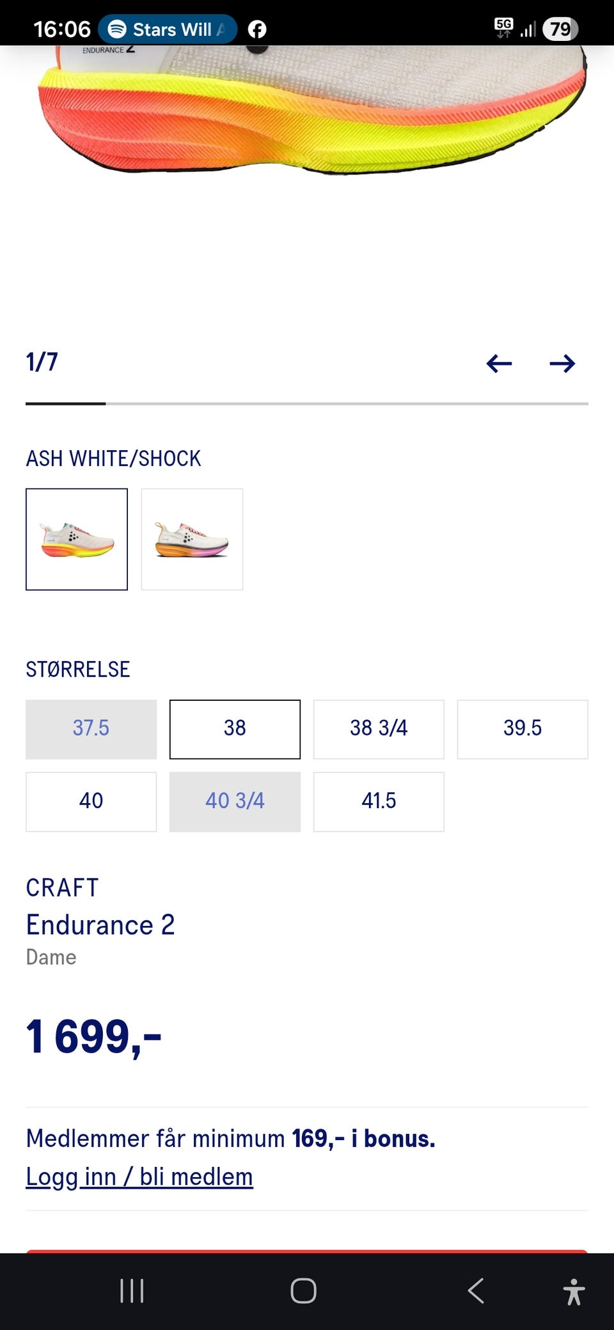Choose size 41.5
This screenshot has height=1330, width=614.
[x=379, y=801]
